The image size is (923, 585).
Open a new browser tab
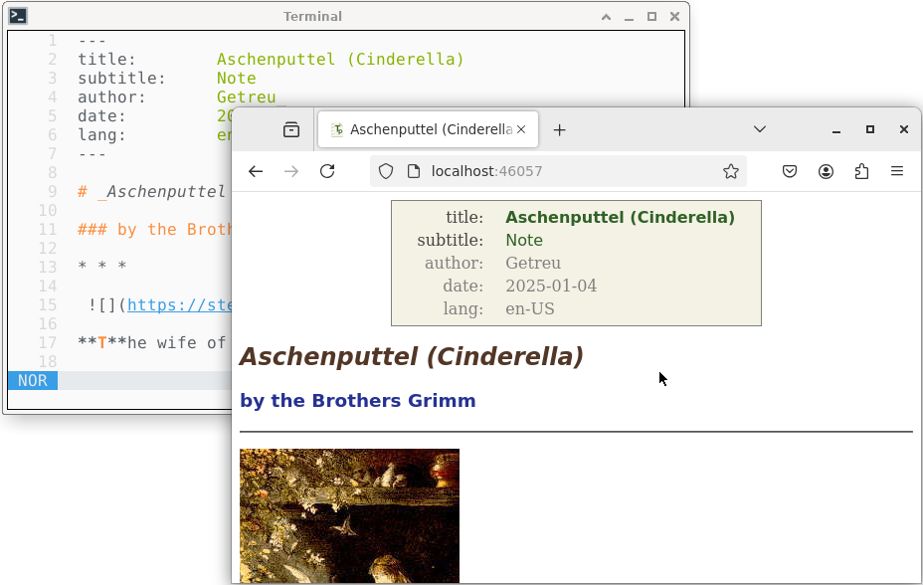click(x=559, y=129)
